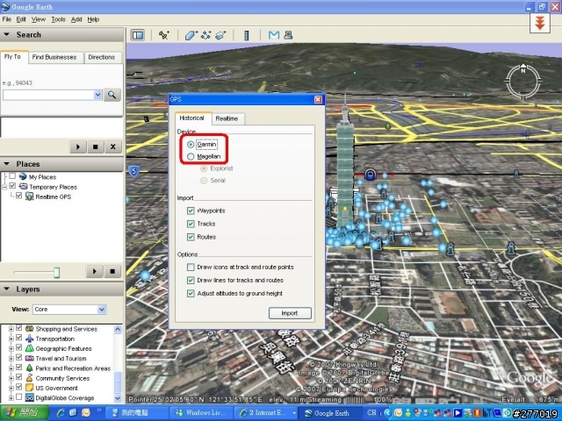
Task: Expand the US Government layer node
Action: (x=11, y=388)
